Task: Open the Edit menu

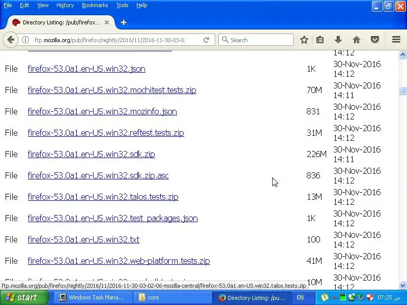Action: [x=24, y=5]
